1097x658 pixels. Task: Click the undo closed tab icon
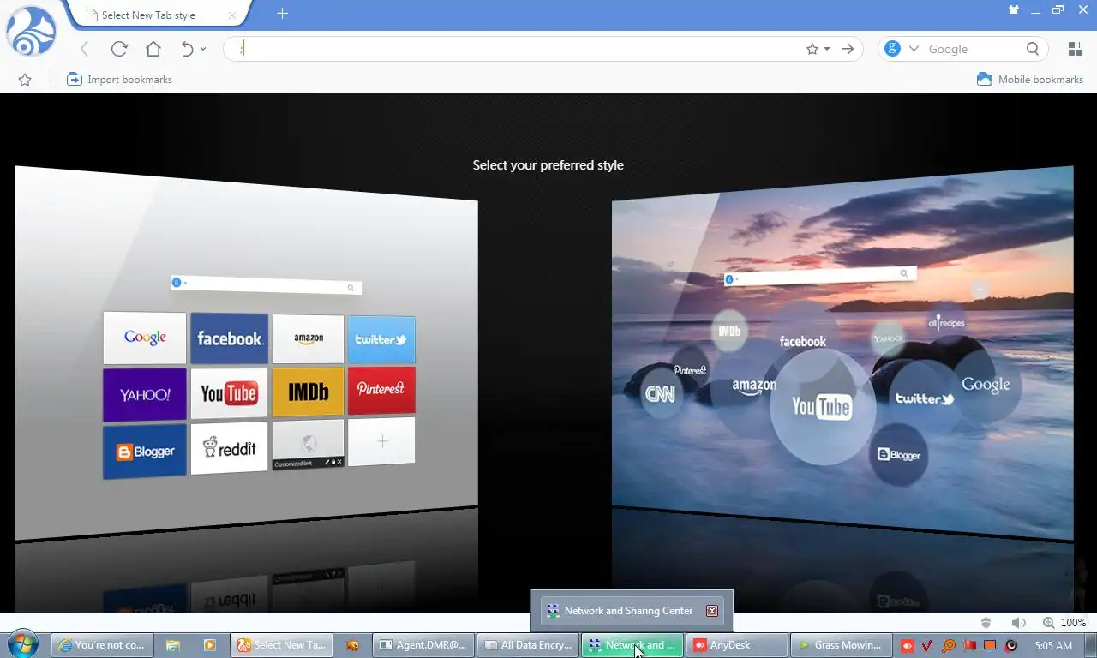[187, 49]
